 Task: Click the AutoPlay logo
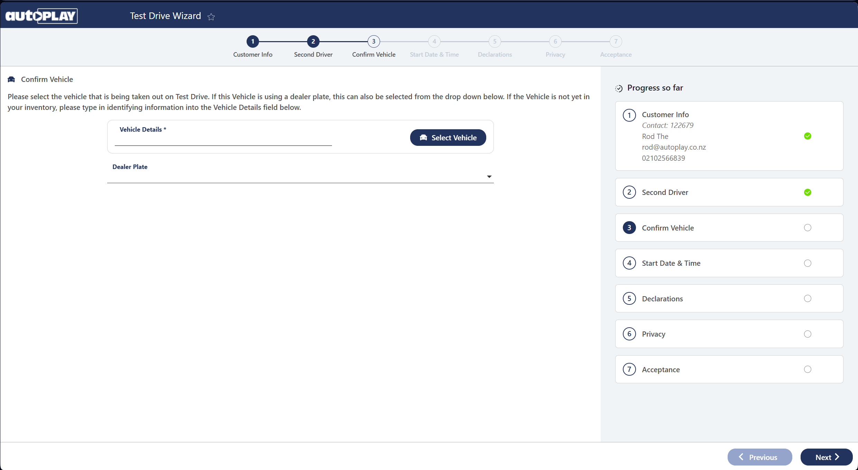(x=41, y=16)
